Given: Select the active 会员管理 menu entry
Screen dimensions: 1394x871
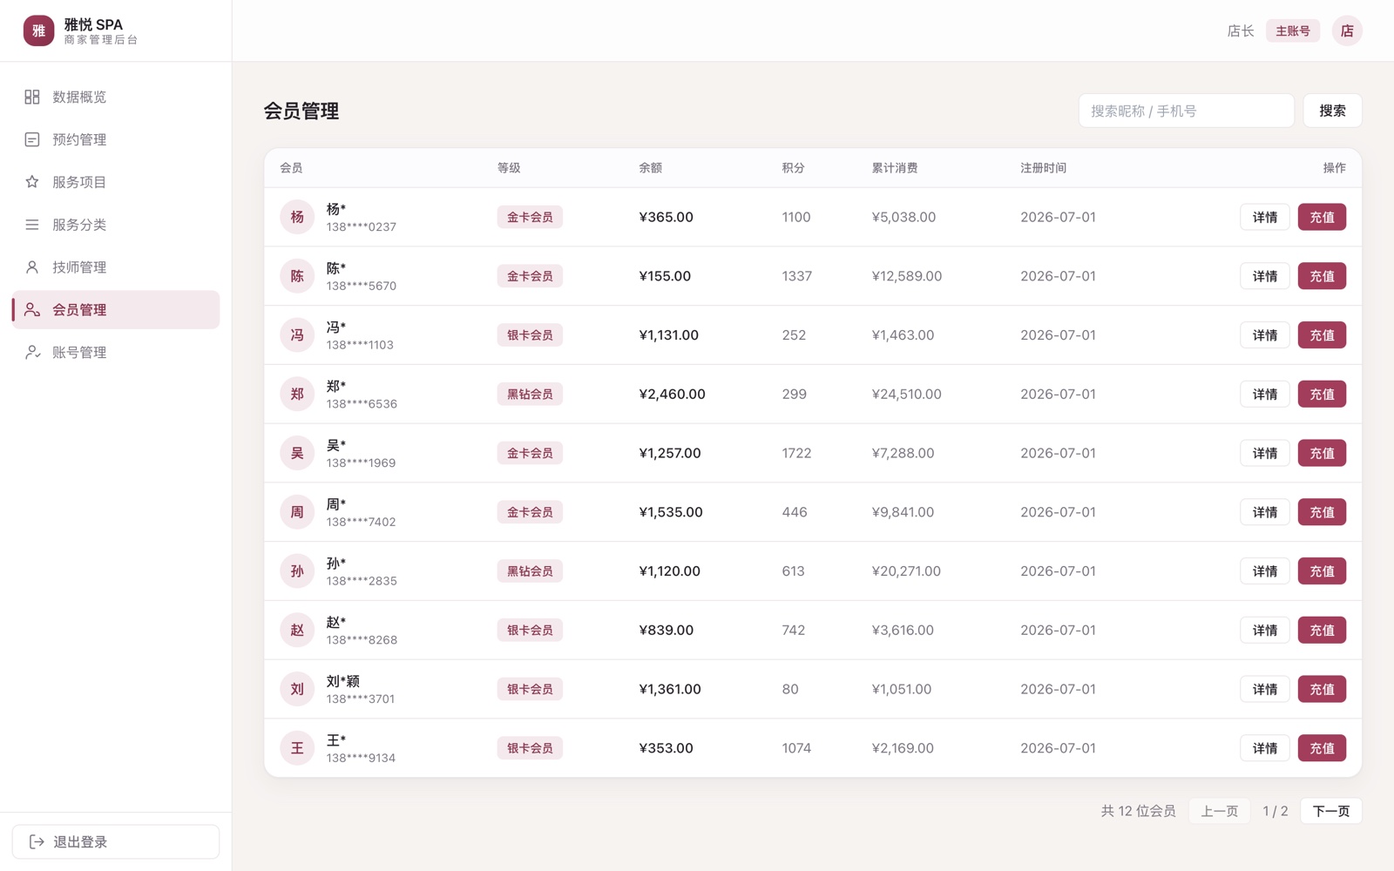Looking at the screenshot, I should [x=116, y=309].
